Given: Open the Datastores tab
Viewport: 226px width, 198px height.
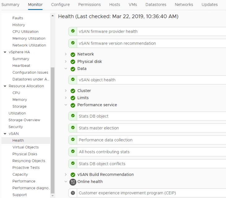Looking at the screenshot, I should click(x=156, y=5).
